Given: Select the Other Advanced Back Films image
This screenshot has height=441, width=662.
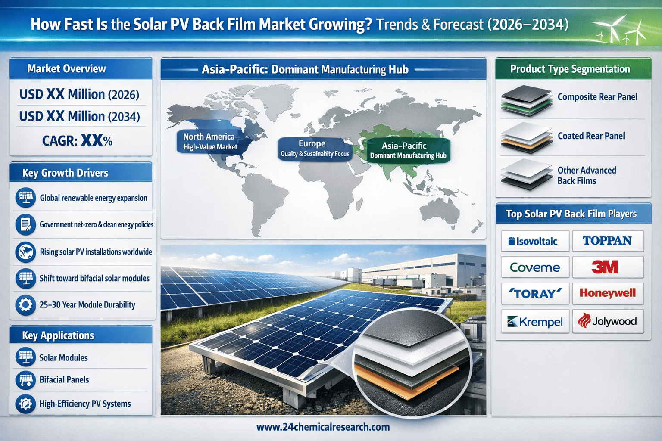Looking at the screenshot, I should (x=526, y=174).
